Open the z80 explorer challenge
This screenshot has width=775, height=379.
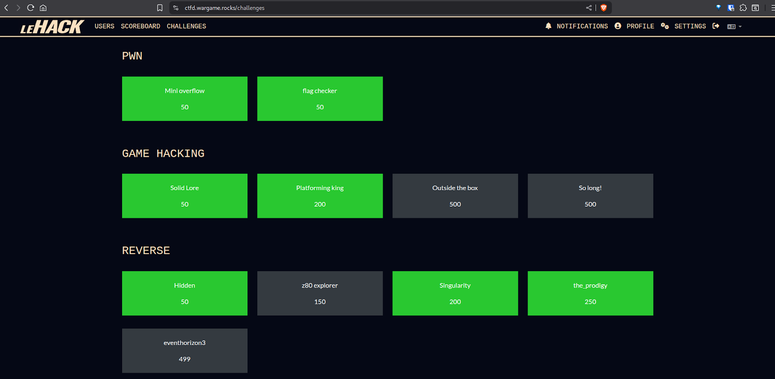coord(320,293)
